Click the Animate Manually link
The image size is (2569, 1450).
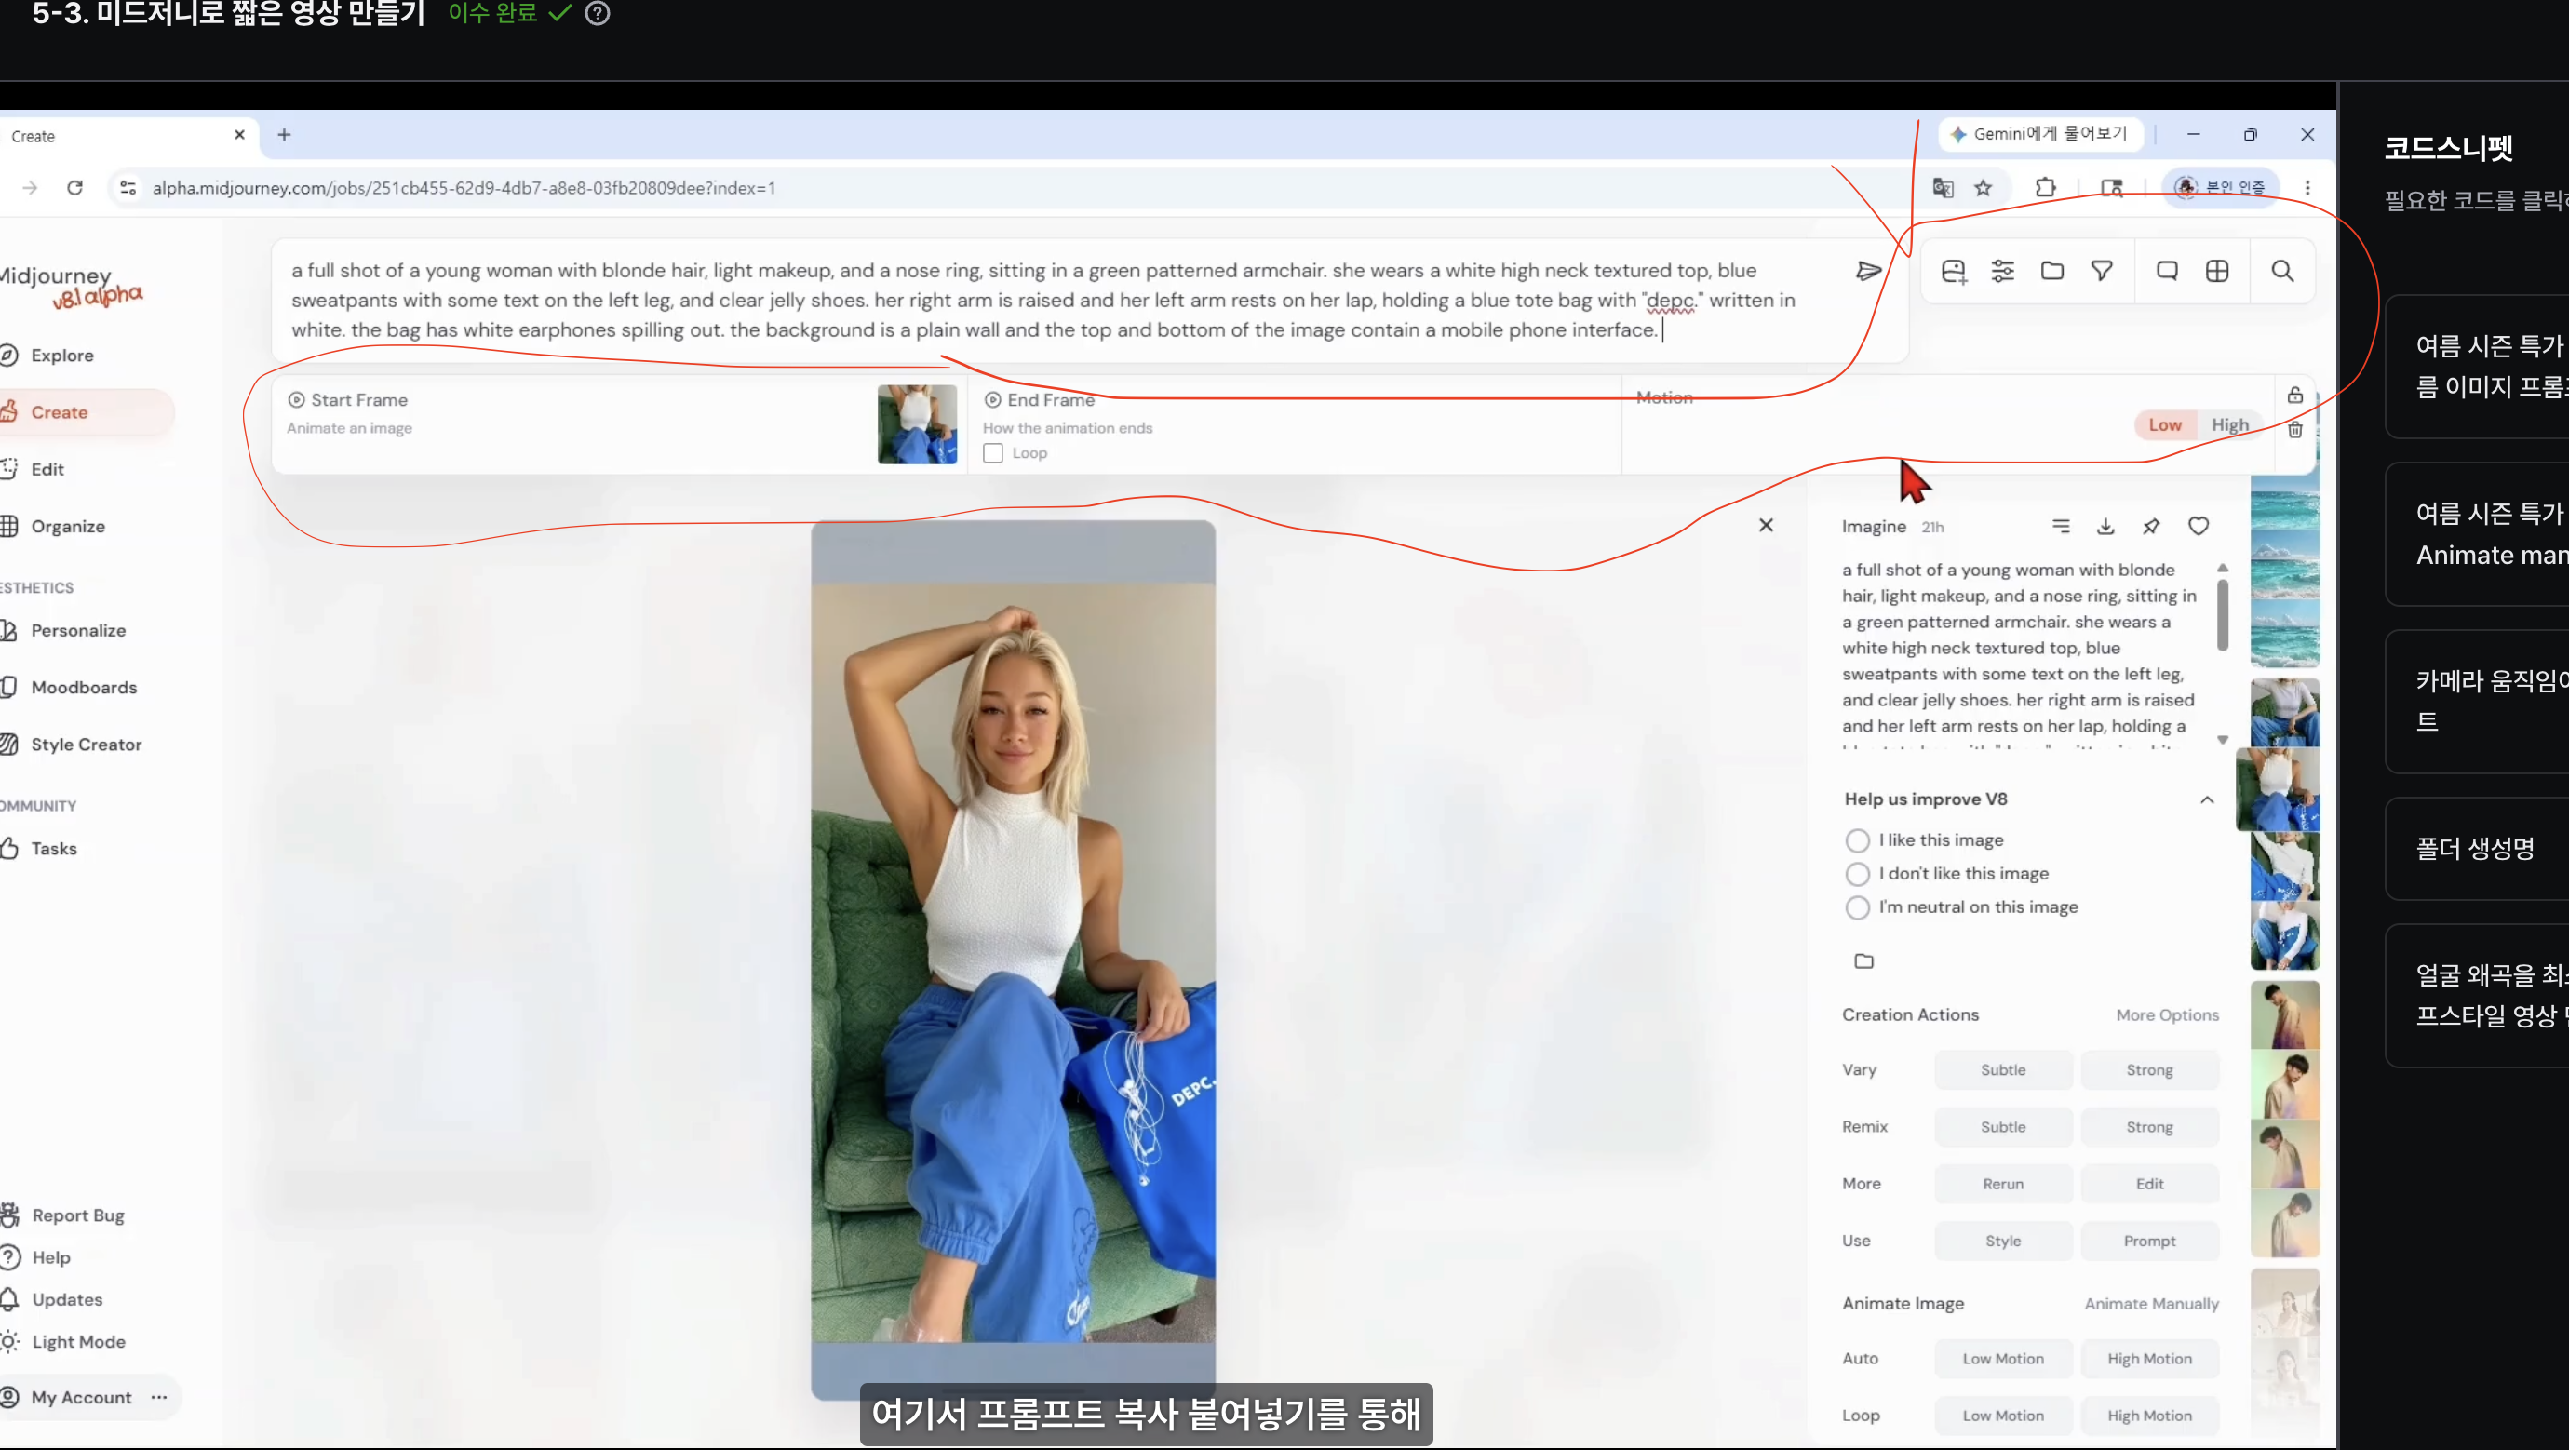(2151, 1303)
